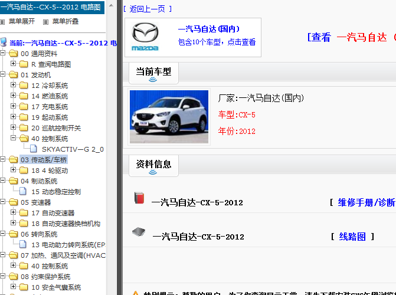
Task: Go back via 返回上一页 link
Action: tap(148, 9)
